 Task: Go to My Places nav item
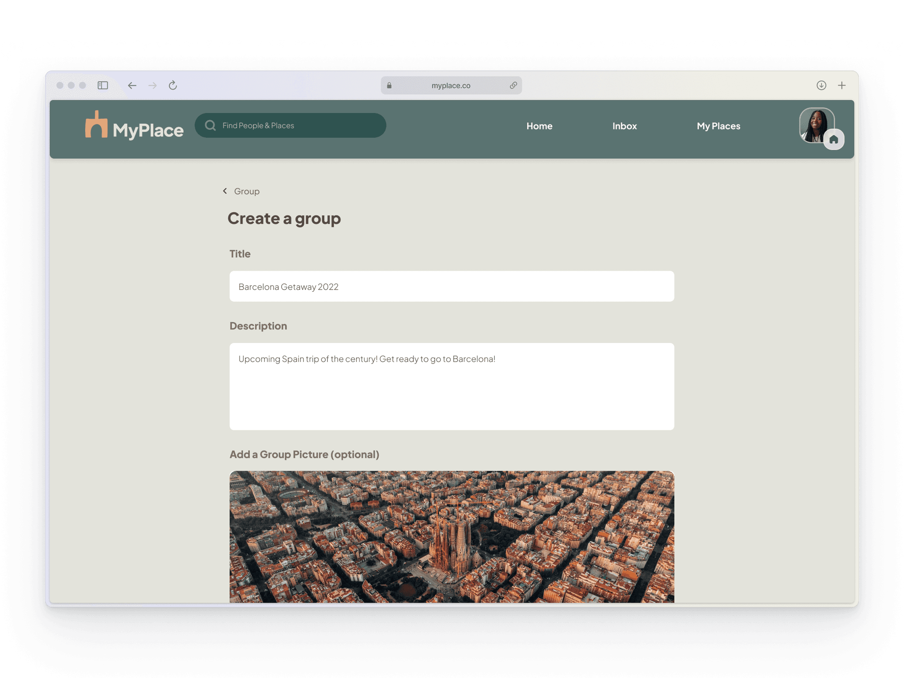click(719, 126)
